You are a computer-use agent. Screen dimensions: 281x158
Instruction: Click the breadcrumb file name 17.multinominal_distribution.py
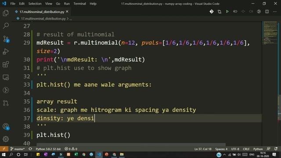[43, 18]
